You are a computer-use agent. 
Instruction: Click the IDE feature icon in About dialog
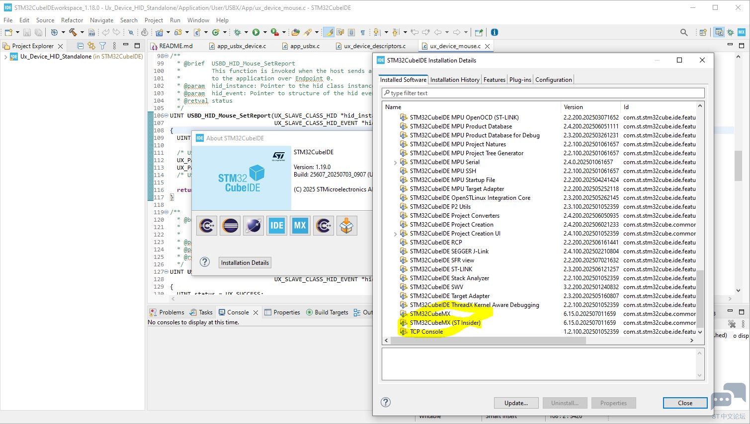click(x=277, y=226)
